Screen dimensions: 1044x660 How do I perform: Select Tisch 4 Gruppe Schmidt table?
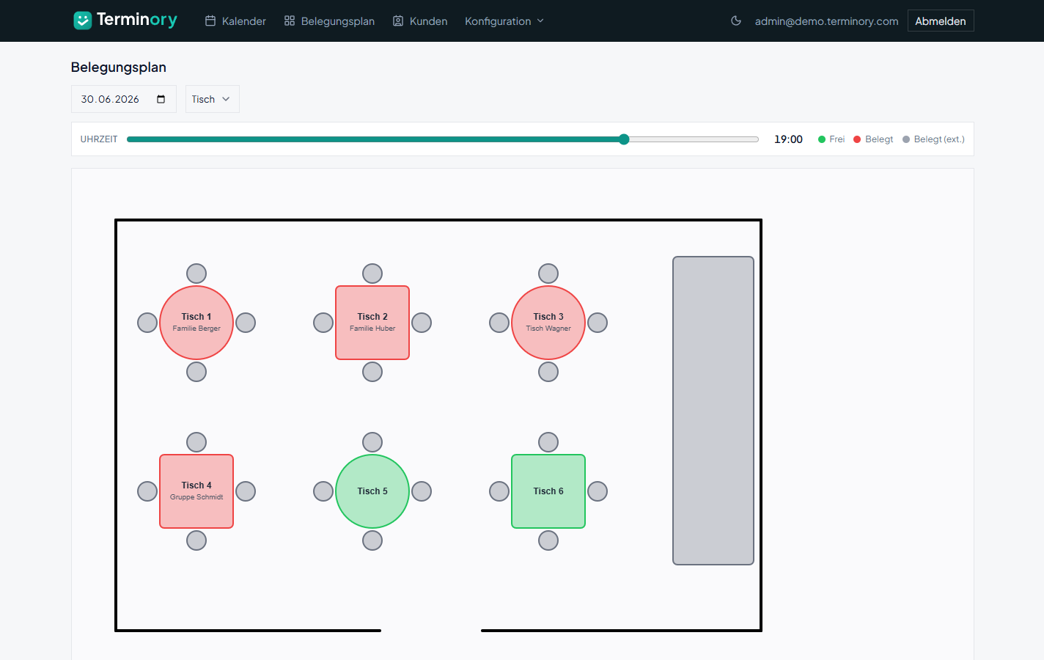point(196,491)
